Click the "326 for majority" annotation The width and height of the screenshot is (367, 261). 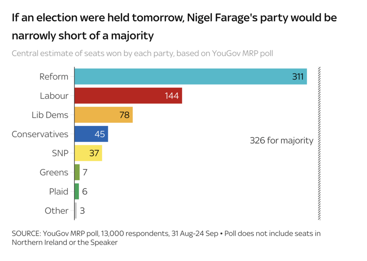281,140
